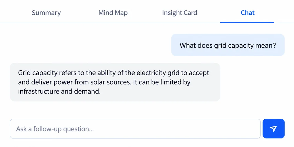Click the words "Grid capacity refers" in the answer

[47, 73]
